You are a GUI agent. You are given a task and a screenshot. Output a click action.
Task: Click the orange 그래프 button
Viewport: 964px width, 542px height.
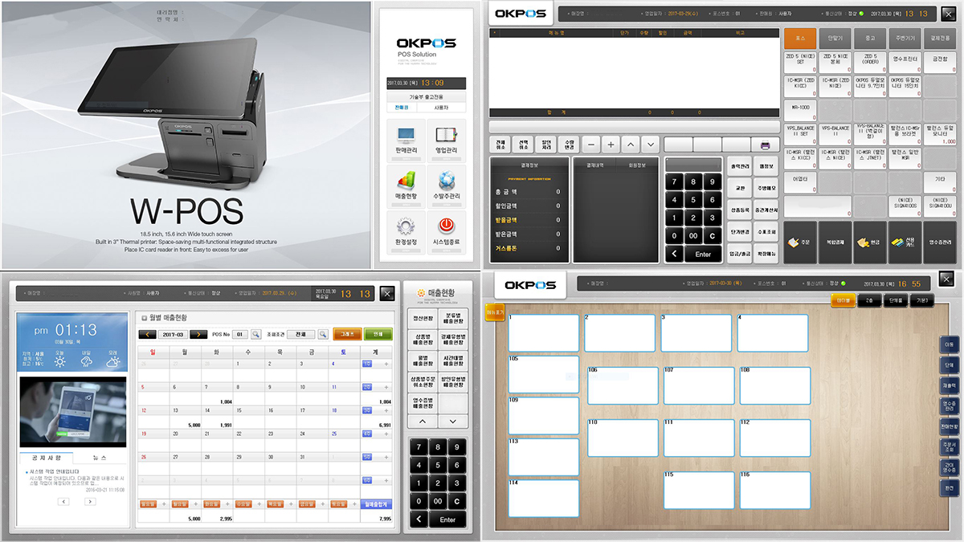point(347,334)
